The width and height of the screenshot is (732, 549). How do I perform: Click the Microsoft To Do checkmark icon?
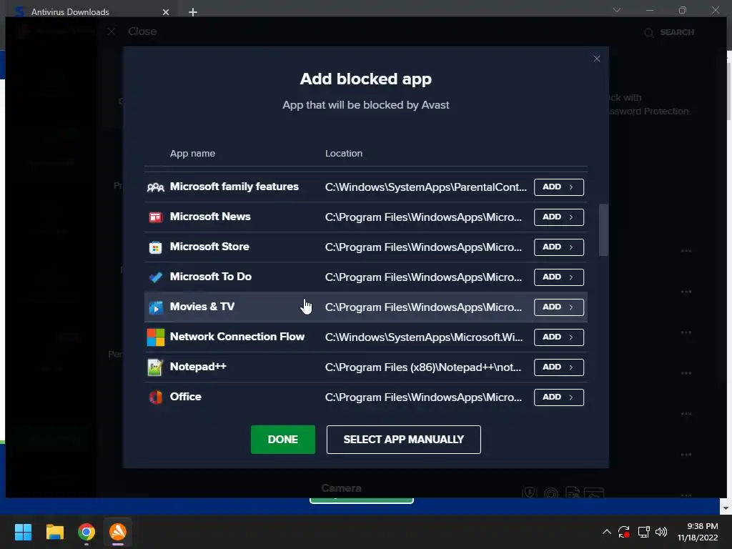(x=155, y=277)
